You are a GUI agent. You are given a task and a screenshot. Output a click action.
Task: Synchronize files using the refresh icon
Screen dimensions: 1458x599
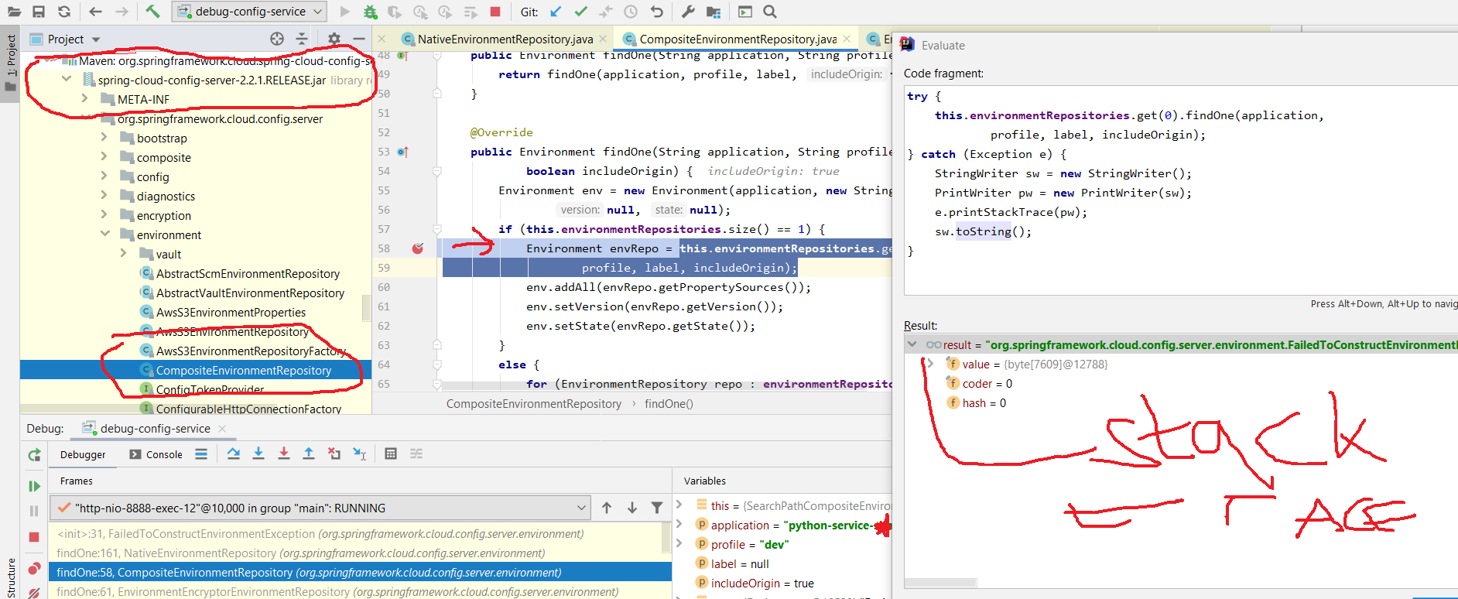click(64, 12)
